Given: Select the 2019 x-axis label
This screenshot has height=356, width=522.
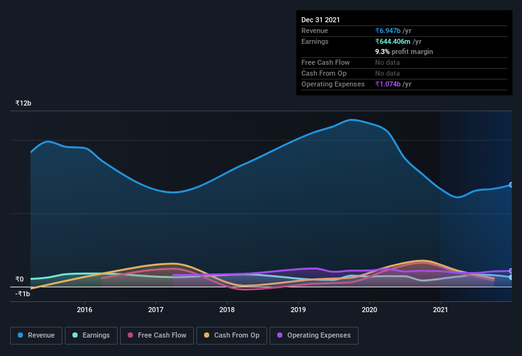Looking at the screenshot, I should click(298, 310).
